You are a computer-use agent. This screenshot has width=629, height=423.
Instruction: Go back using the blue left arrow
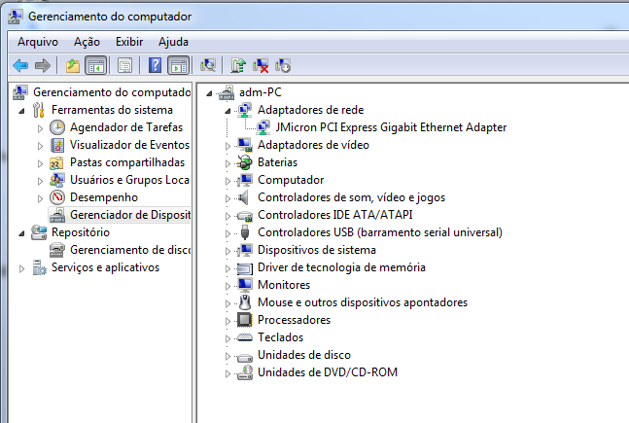tap(20, 65)
